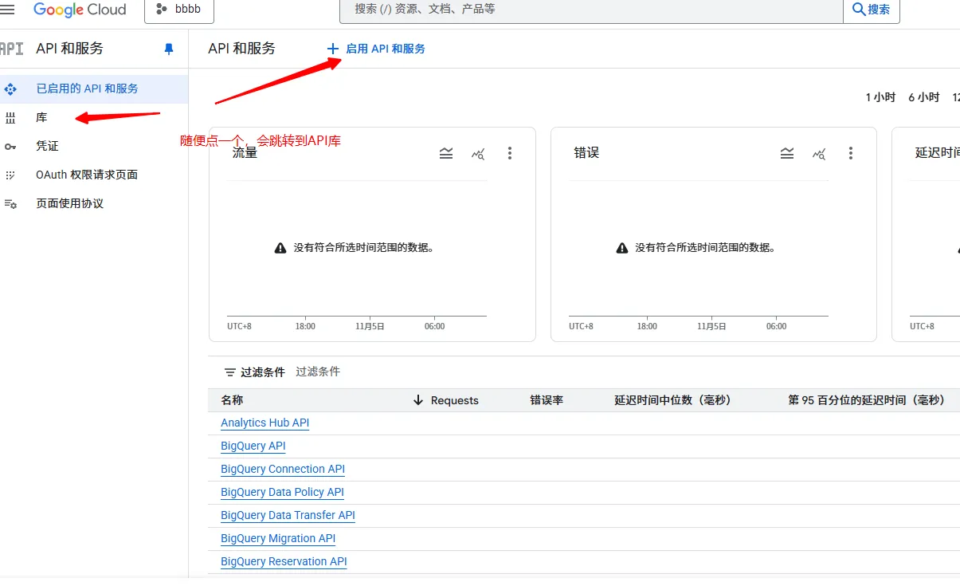
Task: Select the 1 小时 time range
Action: point(880,97)
